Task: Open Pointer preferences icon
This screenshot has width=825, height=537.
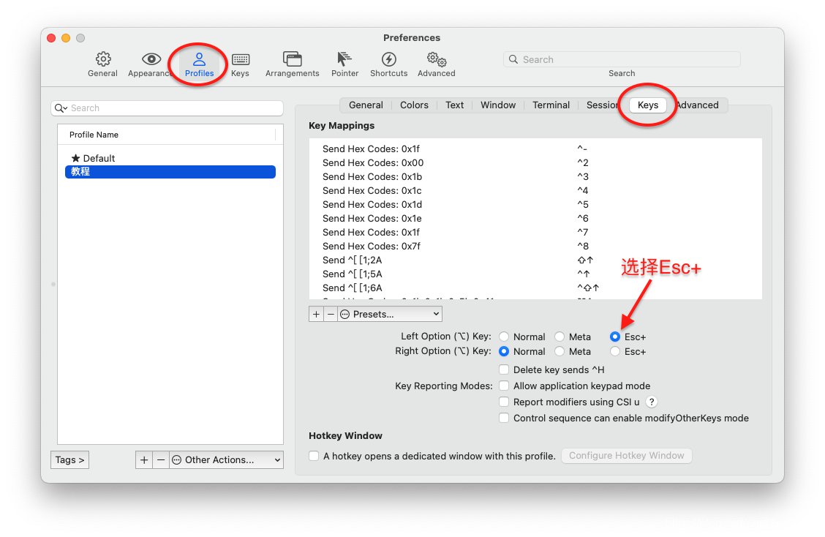Action: pos(344,59)
